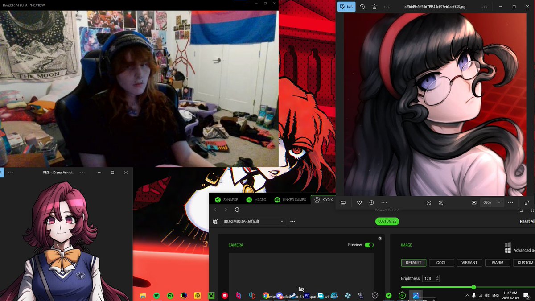535x301 pixels.
Task: Open the ellipsis menu right of the zoom dropdown
Action: point(510,202)
